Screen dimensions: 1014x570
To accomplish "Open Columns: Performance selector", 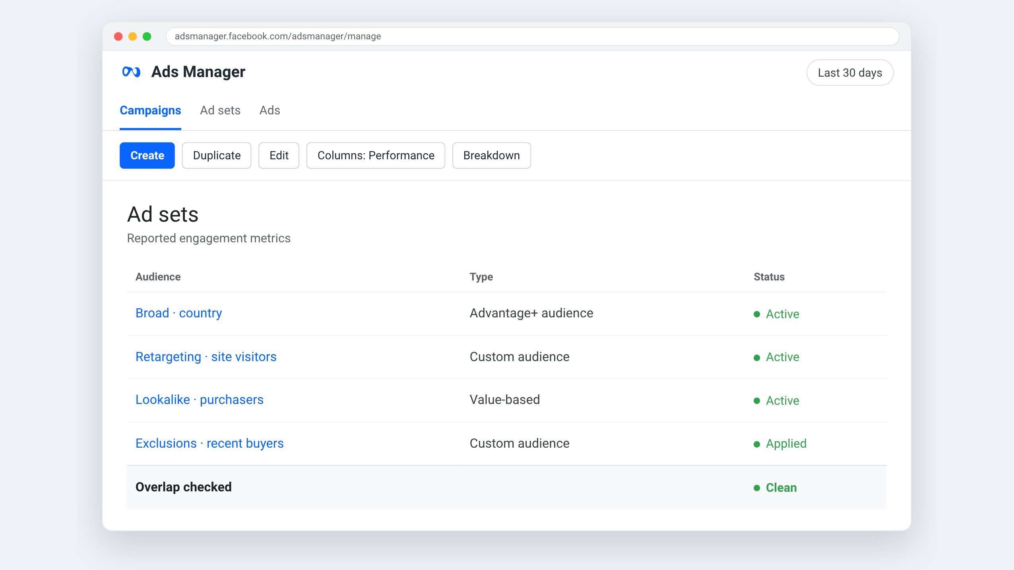I will tap(376, 155).
